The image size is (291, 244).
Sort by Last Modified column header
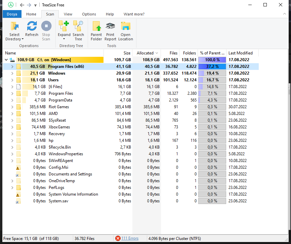click(x=242, y=53)
